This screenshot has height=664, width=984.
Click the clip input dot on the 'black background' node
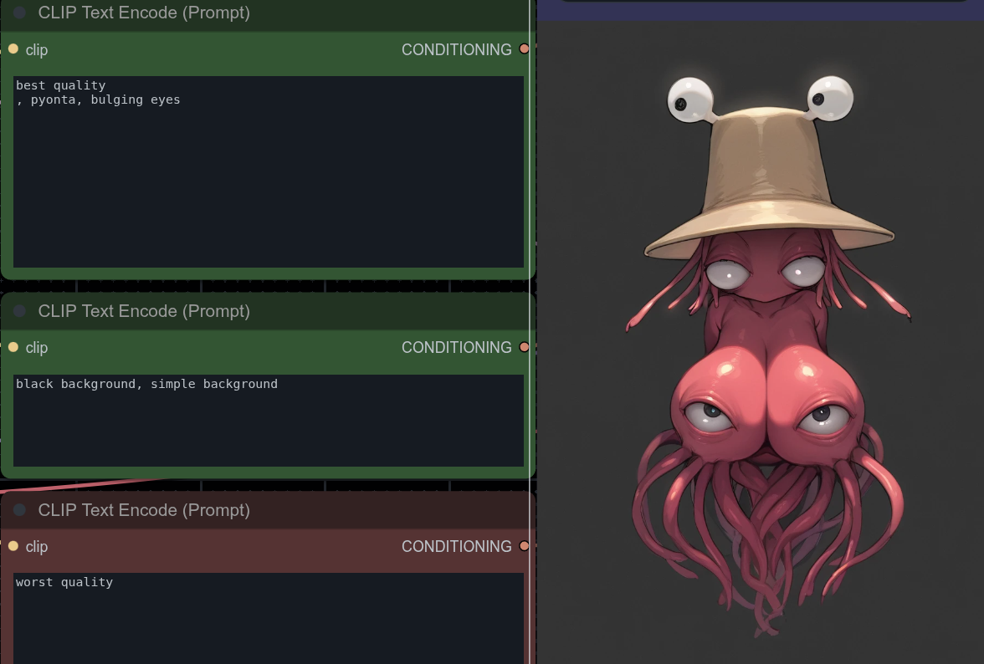[13, 347]
